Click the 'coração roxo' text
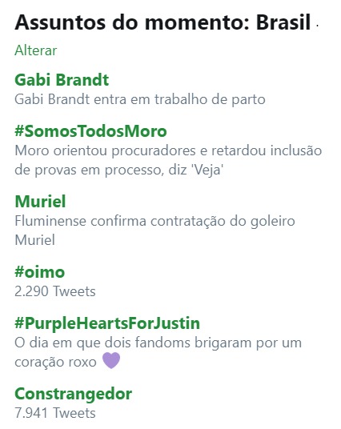Image resolution: width=341 pixels, height=429 pixels. (55, 363)
